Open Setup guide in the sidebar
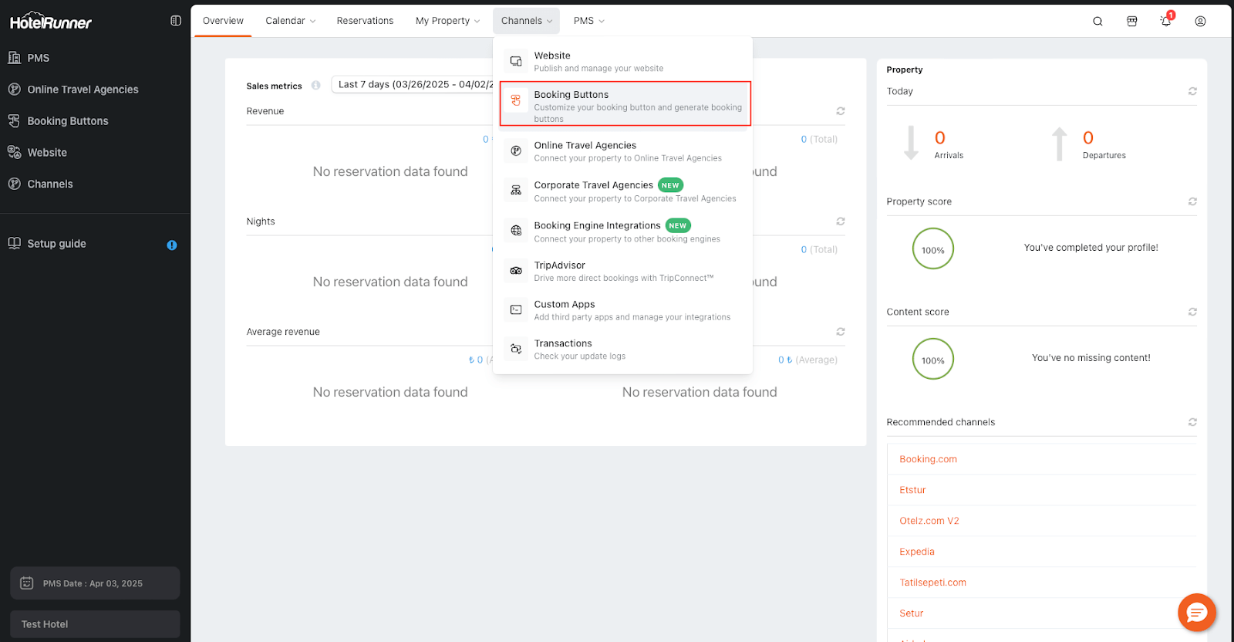The width and height of the screenshot is (1234, 642). pyautogui.click(x=56, y=244)
